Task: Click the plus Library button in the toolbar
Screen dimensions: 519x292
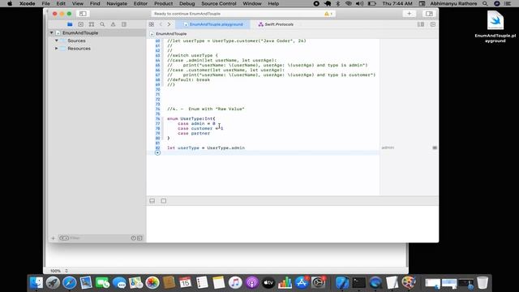Action: pos(409,14)
